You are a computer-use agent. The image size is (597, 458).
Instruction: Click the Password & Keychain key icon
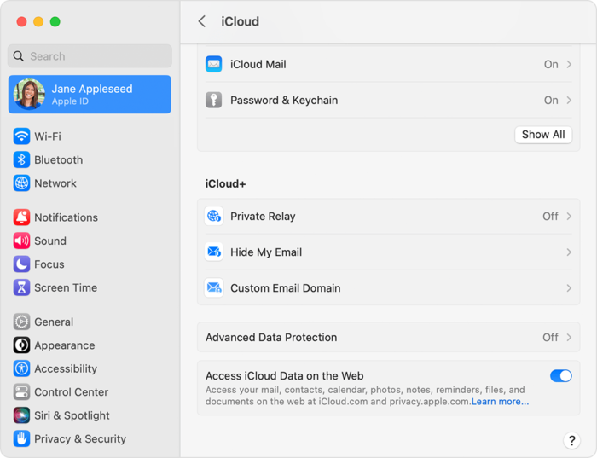pos(214,100)
